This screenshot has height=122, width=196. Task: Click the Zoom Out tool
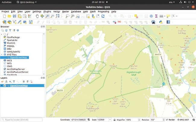coord(52,16)
